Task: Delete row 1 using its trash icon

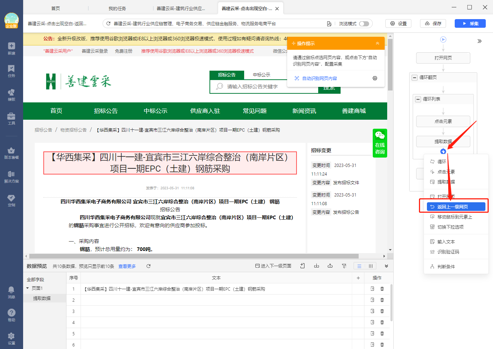Action: (x=382, y=289)
